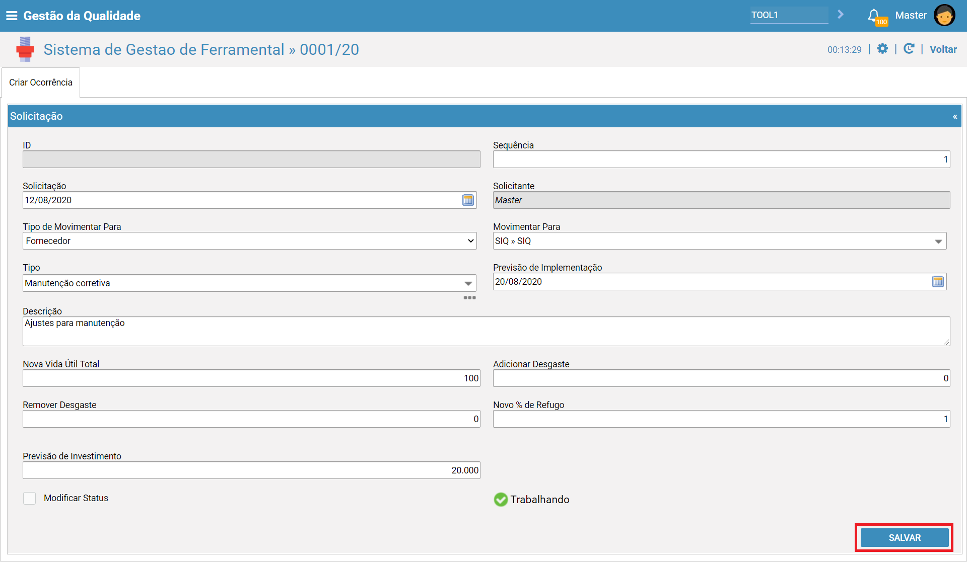Click Gestão da Qualidade title

[82, 16]
